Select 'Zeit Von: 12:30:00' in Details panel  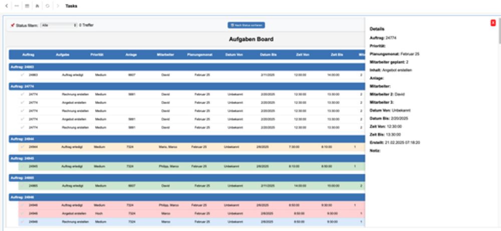[385, 126]
